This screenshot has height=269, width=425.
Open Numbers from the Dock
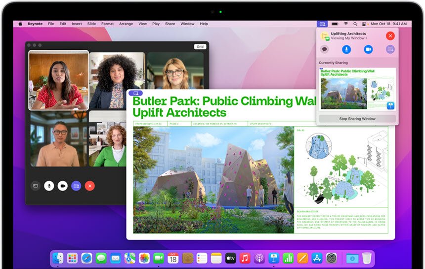click(288, 259)
